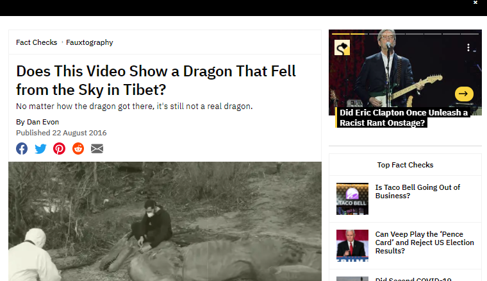
Task: Email article using envelope icon
Action: coord(97,149)
